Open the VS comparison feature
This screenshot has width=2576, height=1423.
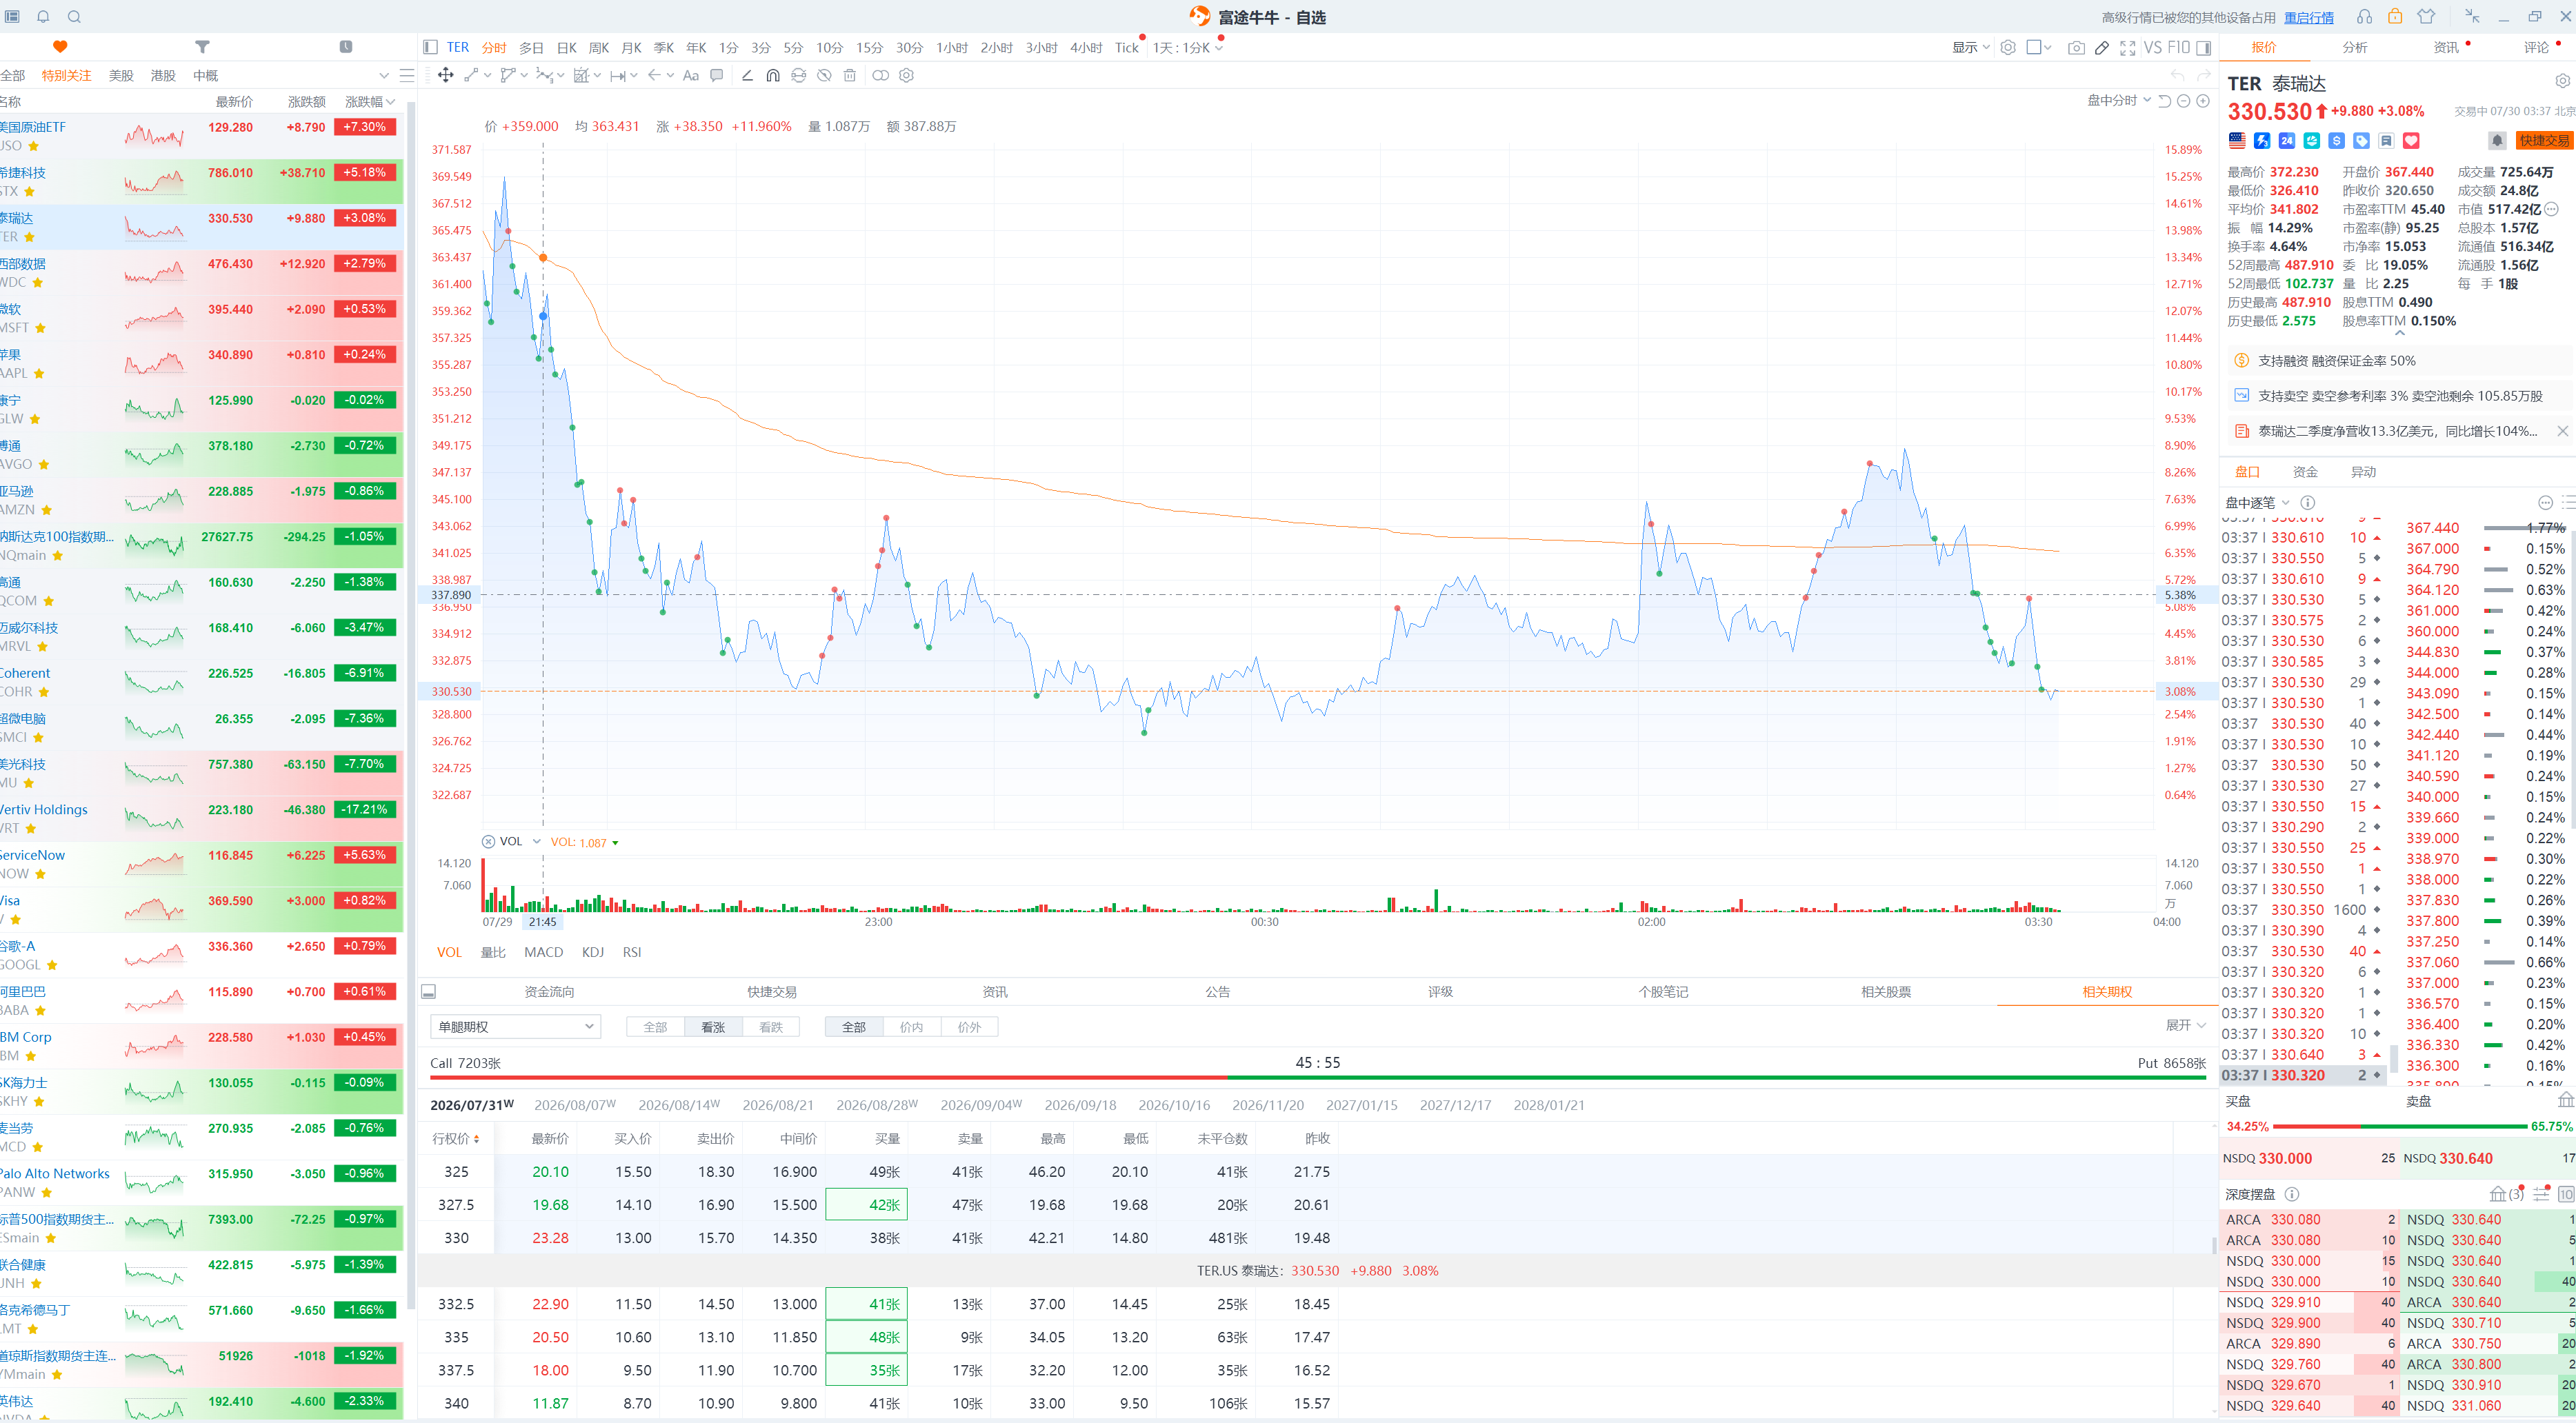coord(2153,47)
